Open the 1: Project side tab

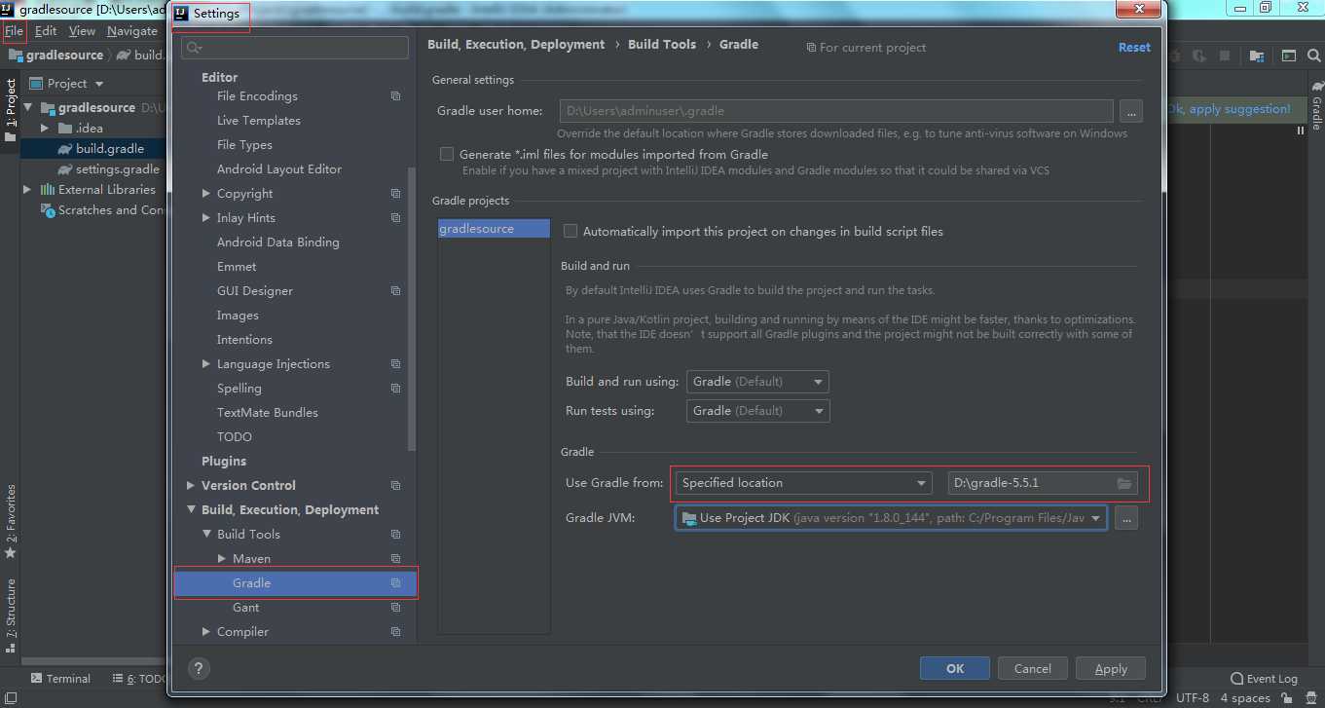tap(10, 110)
